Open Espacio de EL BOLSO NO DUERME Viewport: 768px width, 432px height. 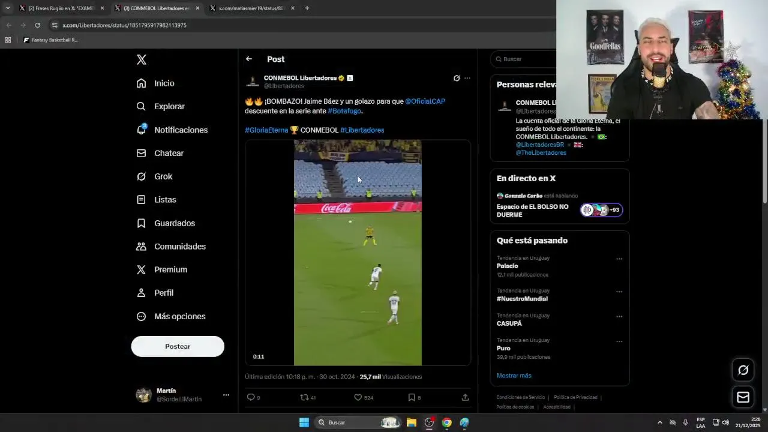[532, 211]
